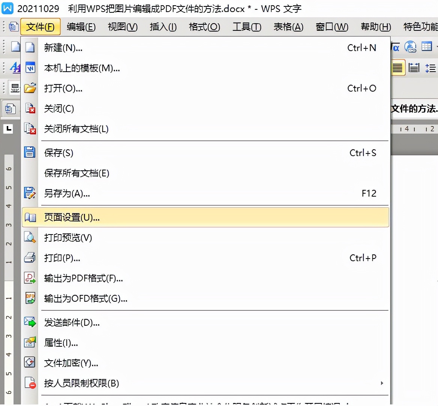The width and height of the screenshot is (438, 406).
Task: Click the new blank document toolbar icon behind menu
Action: (x=15, y=47)
